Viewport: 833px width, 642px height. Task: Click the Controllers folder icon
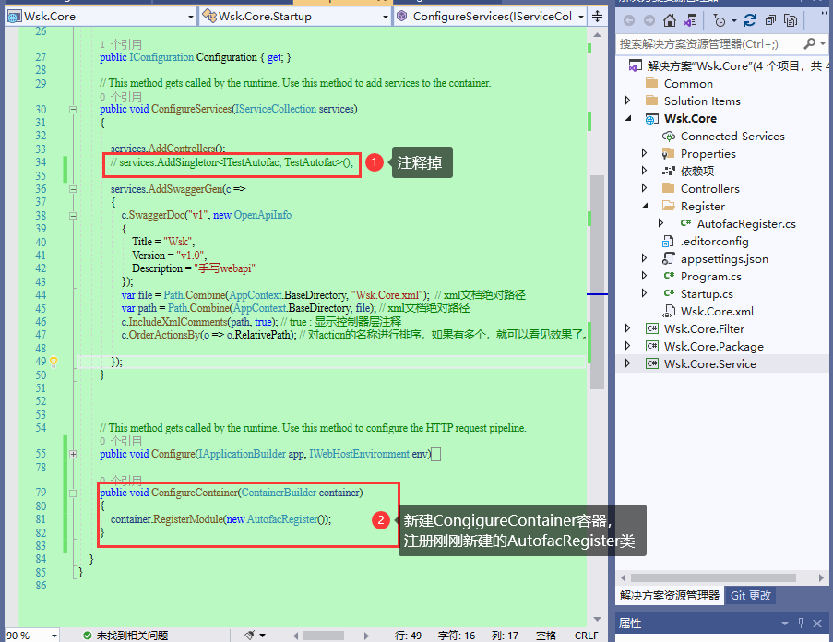(x=668, y=188)
